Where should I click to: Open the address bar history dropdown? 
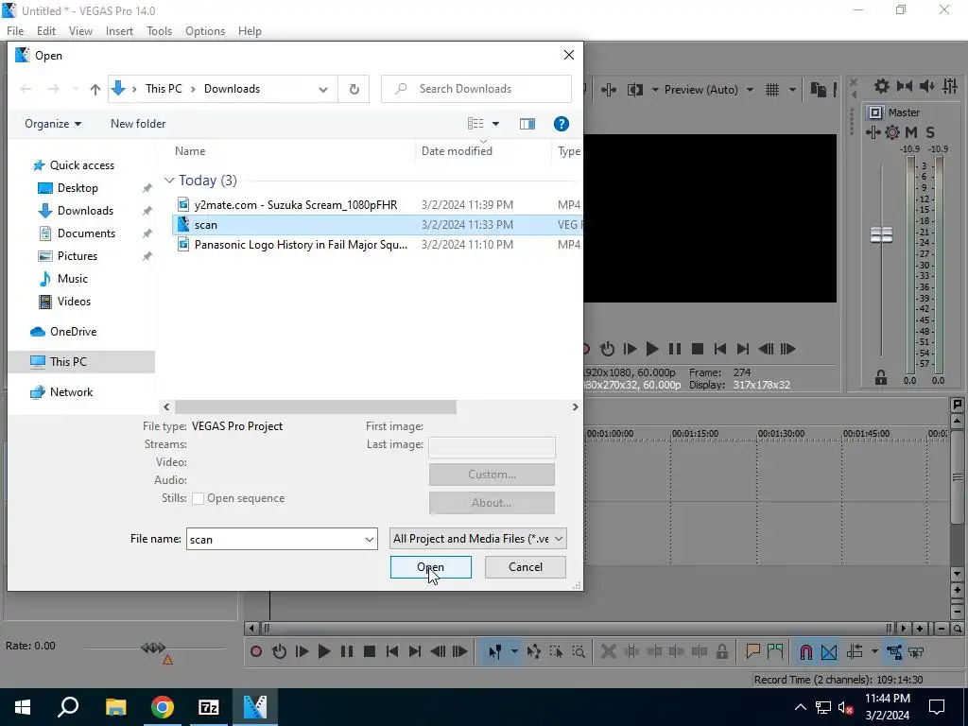pos(323,90)
